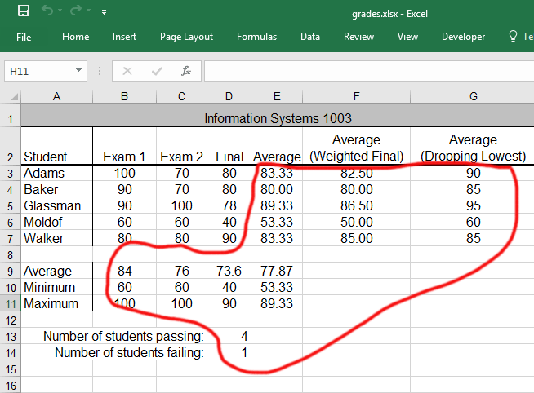Select the Information Systems 1003 title cell
The height and width of the screenshot is (393, 534).
tap(277, 118)
